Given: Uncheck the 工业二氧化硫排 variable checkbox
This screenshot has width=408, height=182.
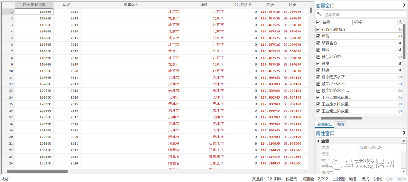Looking at the screenshot, I should coord(318,97).
